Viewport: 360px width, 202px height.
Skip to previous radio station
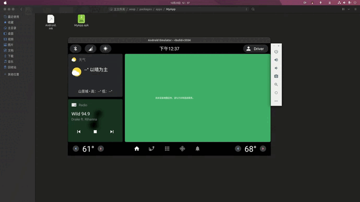click(79, 132)
